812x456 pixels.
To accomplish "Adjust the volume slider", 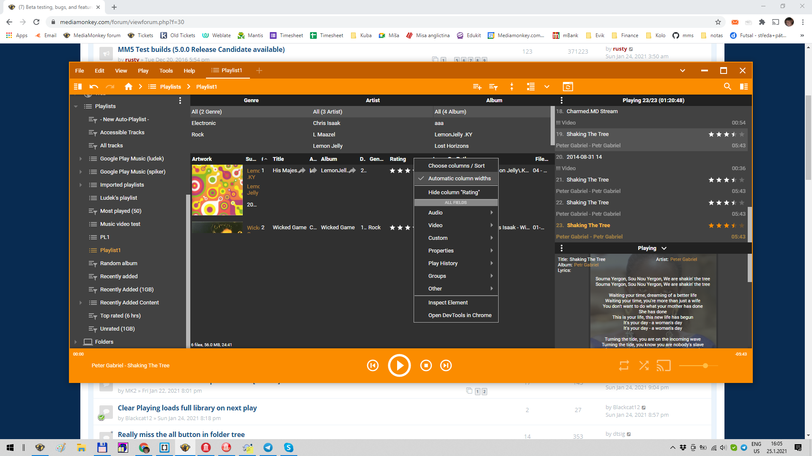I will point(705,366).
